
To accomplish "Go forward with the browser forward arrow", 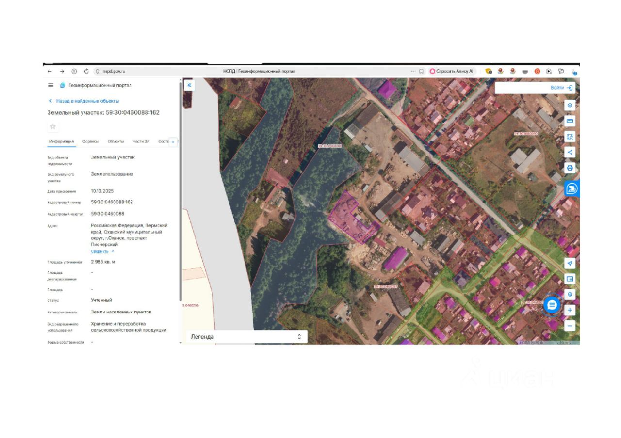I will (62, 71).
